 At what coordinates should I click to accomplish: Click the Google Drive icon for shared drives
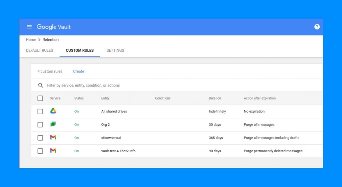pos(53,111)
